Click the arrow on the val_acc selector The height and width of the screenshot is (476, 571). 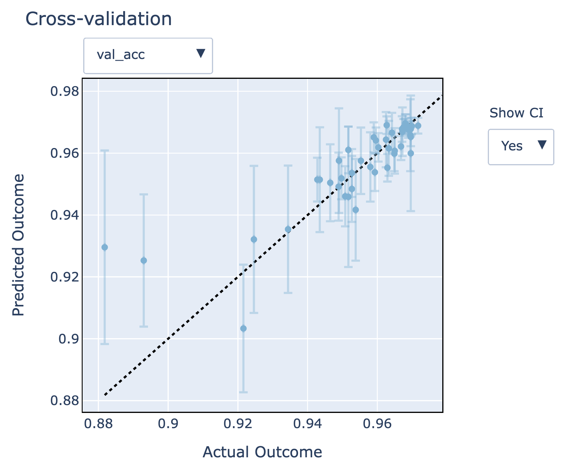click(201, 53)
